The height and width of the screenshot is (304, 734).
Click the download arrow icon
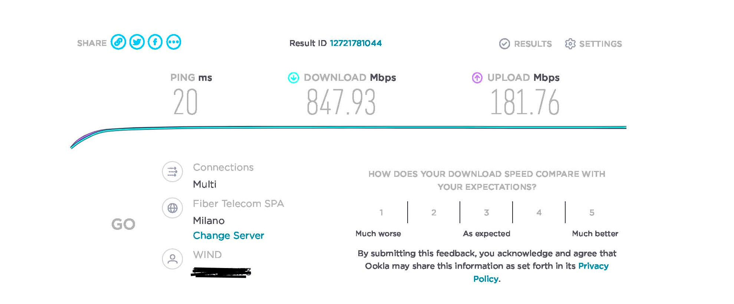(x=293, y=78)
